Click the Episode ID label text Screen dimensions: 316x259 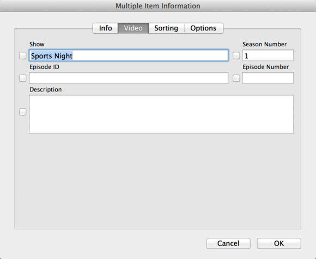pos(44,67)
